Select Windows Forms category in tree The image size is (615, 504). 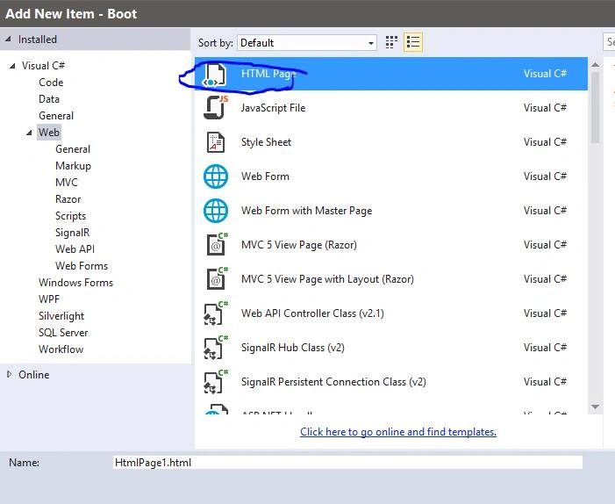point(75,283)
